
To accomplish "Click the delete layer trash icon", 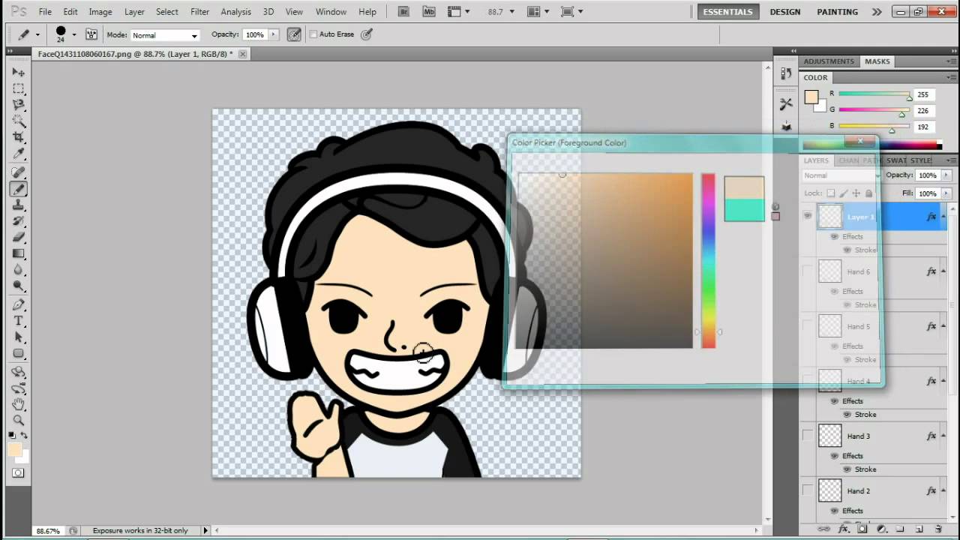I will point(937,529).
